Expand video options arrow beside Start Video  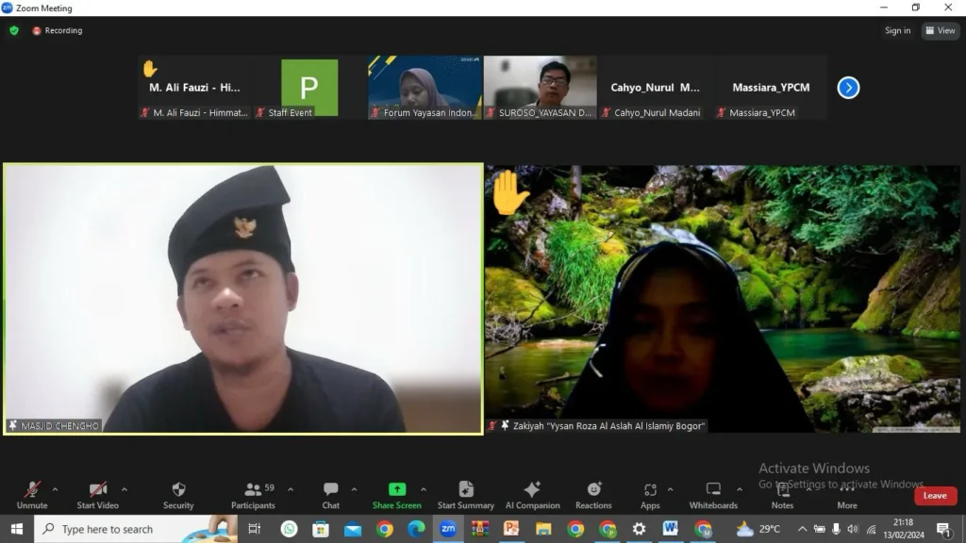125,490
